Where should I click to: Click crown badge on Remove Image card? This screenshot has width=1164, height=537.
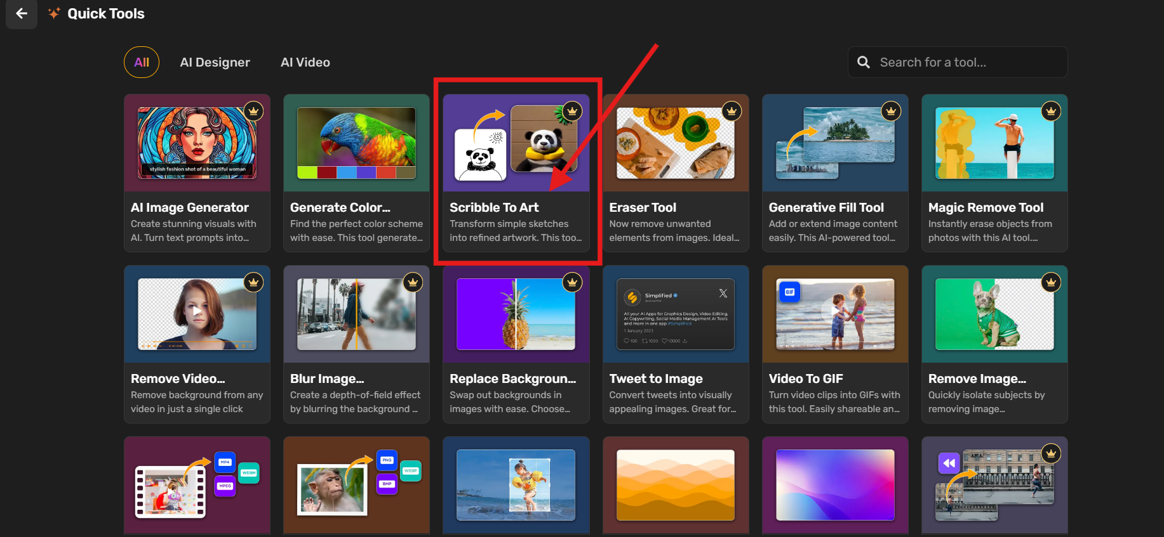[x=1052, y=282]
